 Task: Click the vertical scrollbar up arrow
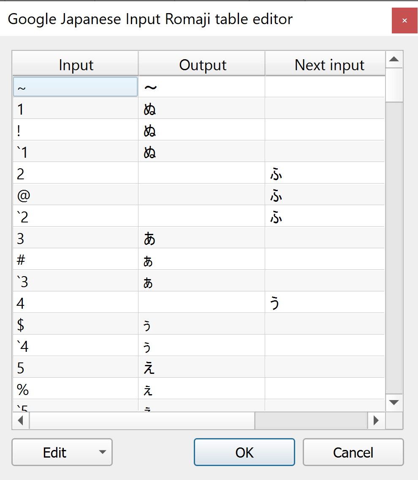[394, 59]
